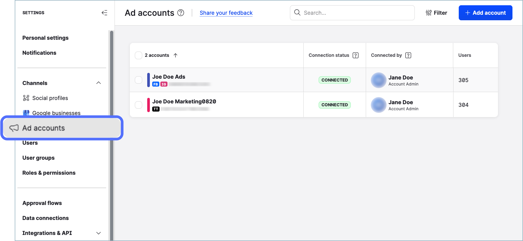The width and height of the screenshot is (523, 241).
Task: Select the Ad accounts megaphone icon
Action: tap(14, 128)
